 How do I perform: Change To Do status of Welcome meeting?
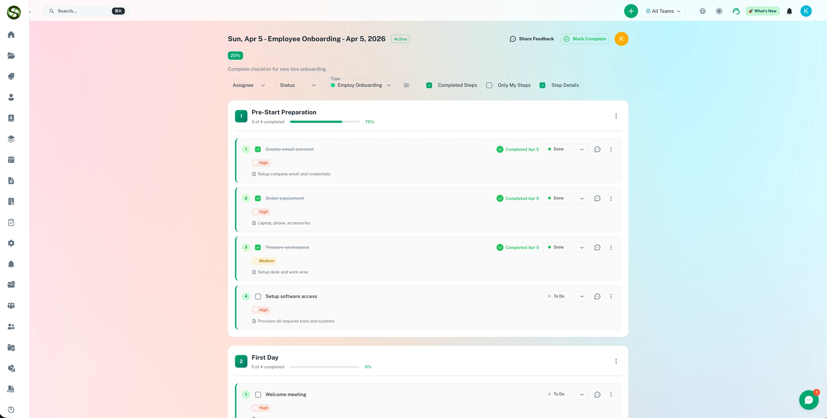566,394
